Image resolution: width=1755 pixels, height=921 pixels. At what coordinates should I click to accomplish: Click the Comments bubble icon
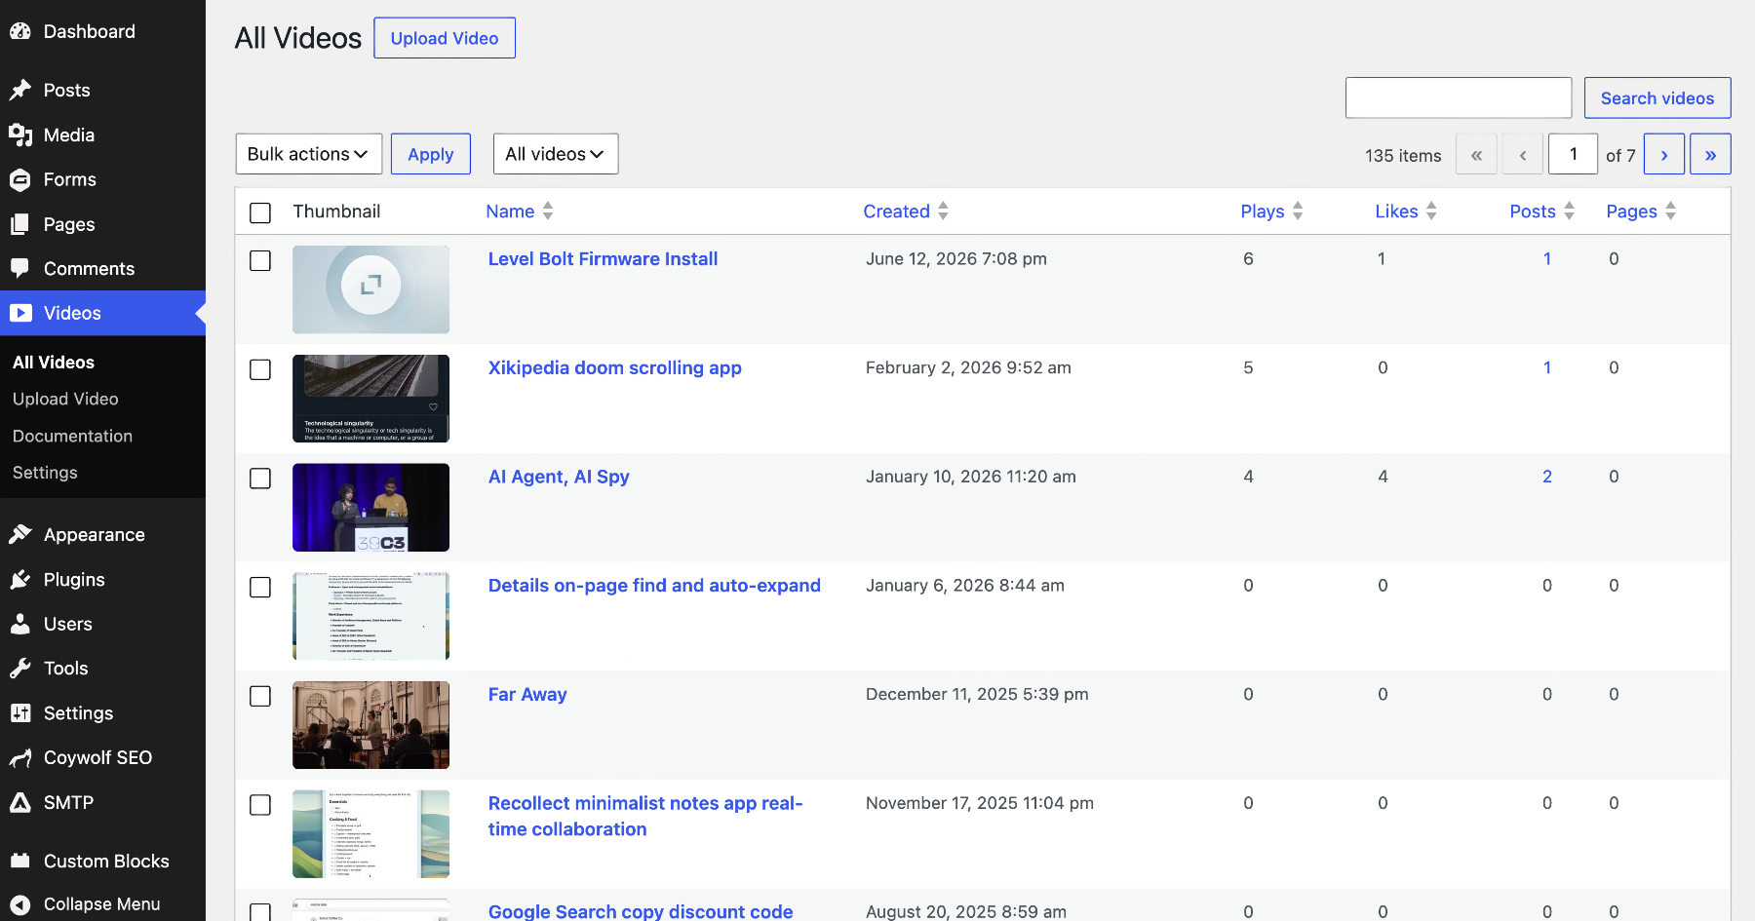tap(20, 268)
